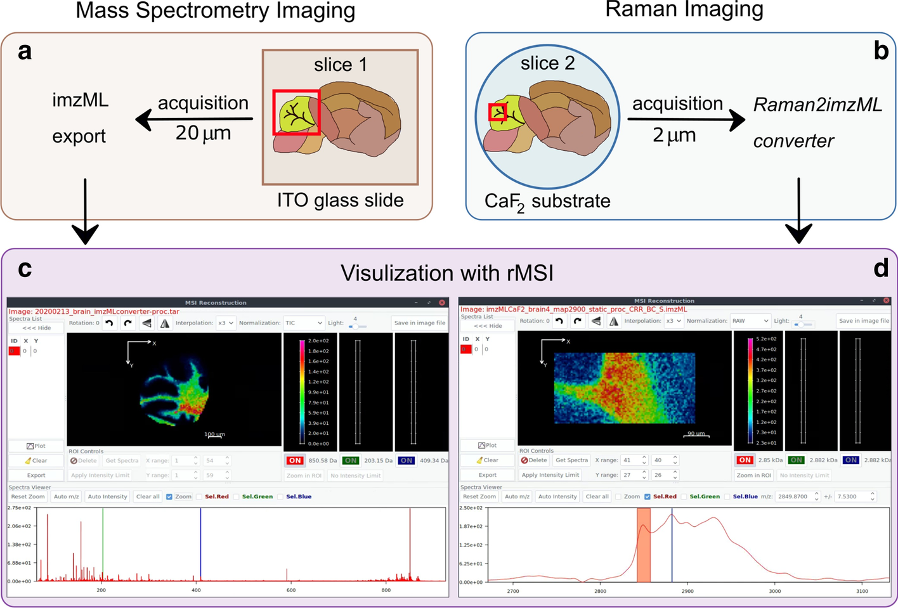Viewport: 898px width, 608px height.
Task: Hide Spectra List in left window
Action: coord(36,328)
